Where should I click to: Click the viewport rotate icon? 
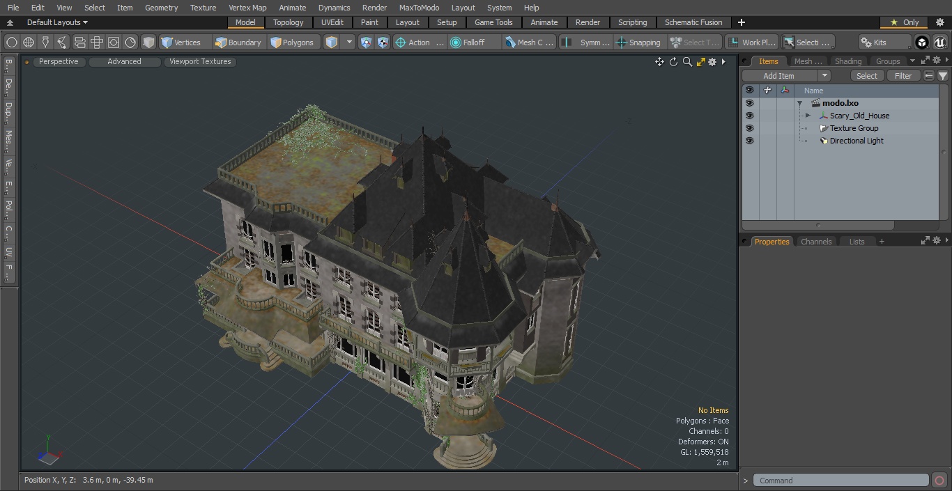pos(673,62)
